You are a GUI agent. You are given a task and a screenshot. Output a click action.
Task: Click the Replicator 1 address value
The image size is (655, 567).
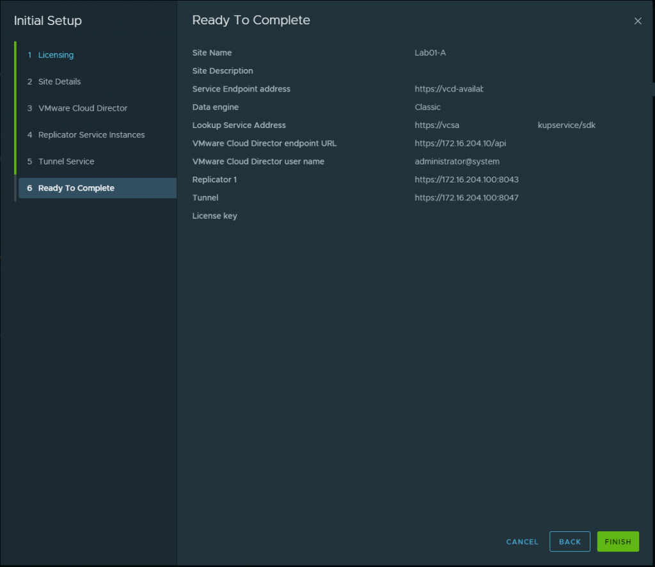[x=466, y=180]
